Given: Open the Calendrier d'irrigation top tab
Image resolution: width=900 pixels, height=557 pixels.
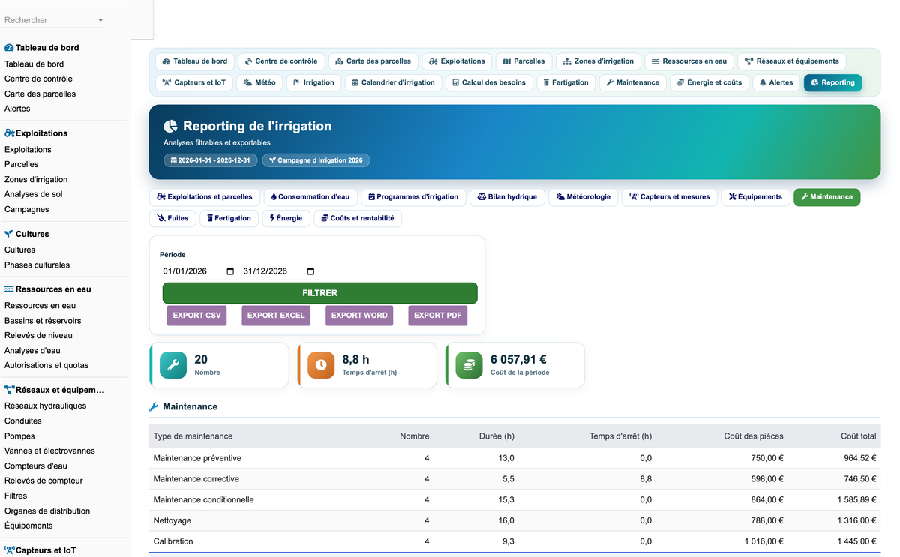Looking at the screenshot, I should pos(393,82).
